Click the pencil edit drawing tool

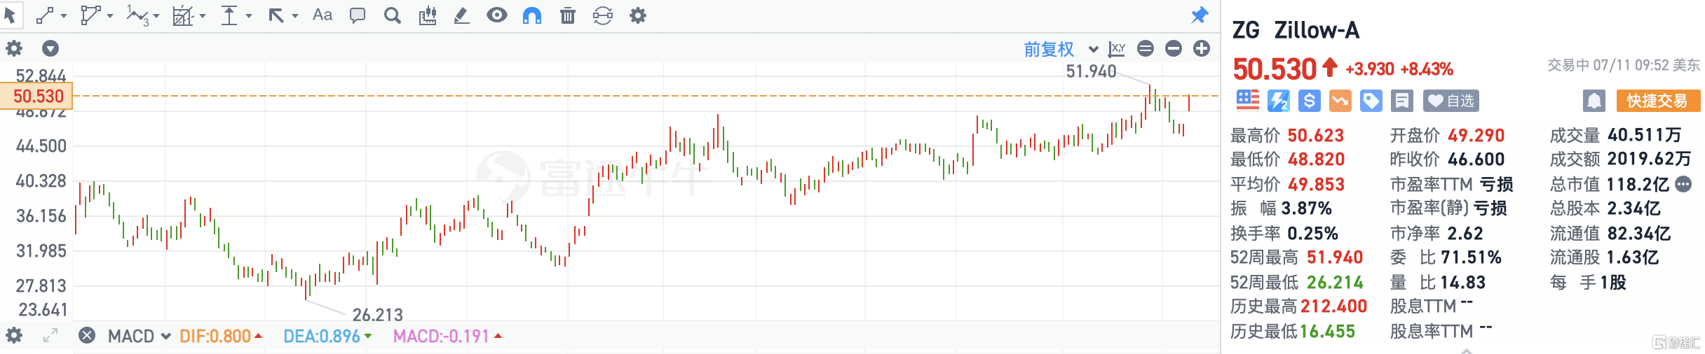461,15
